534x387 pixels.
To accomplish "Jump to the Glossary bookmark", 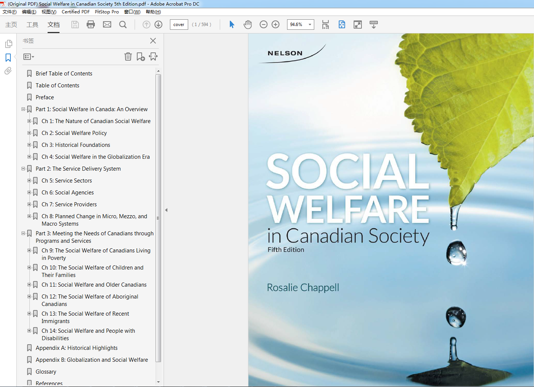I will pyautogui.click(x=46, y=372).
